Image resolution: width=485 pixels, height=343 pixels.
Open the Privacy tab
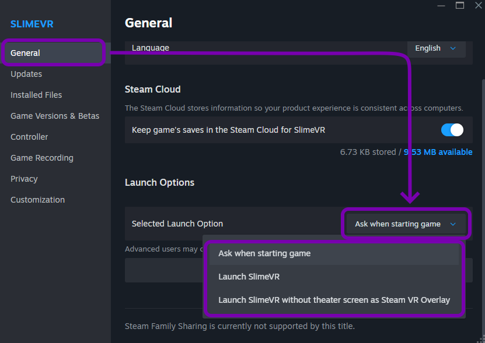[x=24, y=179]
